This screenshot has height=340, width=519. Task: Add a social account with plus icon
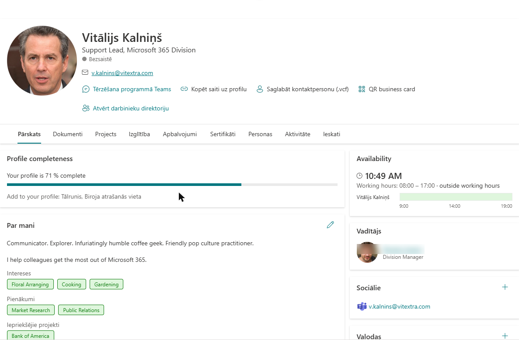tap(505, 287)
